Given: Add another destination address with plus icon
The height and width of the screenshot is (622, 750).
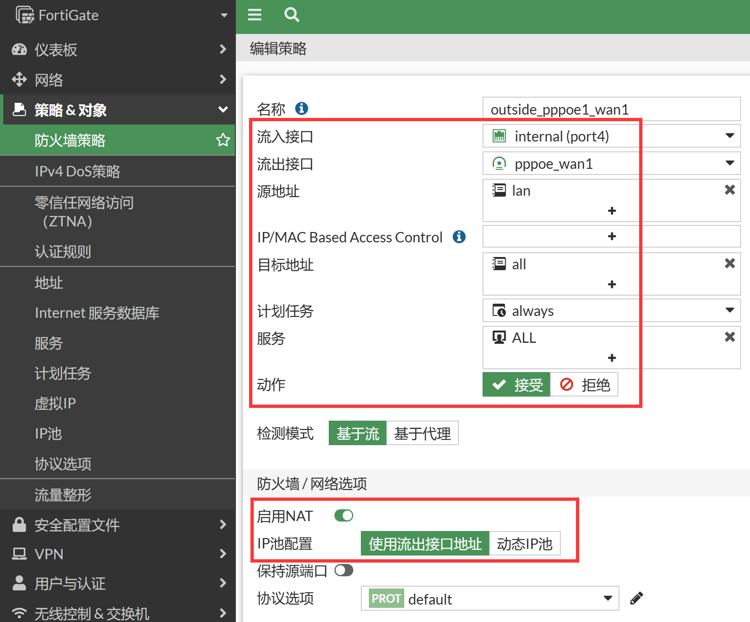Looking at the screenshot, I should point(612,284).
